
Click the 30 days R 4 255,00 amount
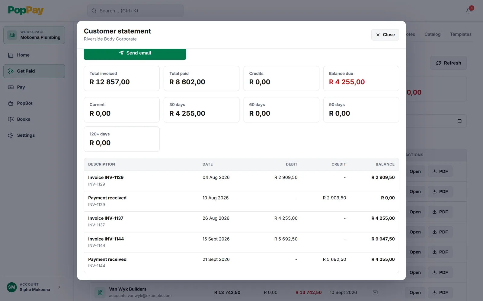(x=187, y=113)
